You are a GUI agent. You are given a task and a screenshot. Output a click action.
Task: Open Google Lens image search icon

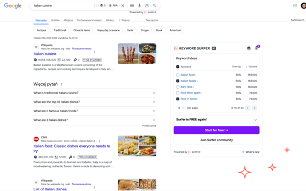(x=147, y=6)
